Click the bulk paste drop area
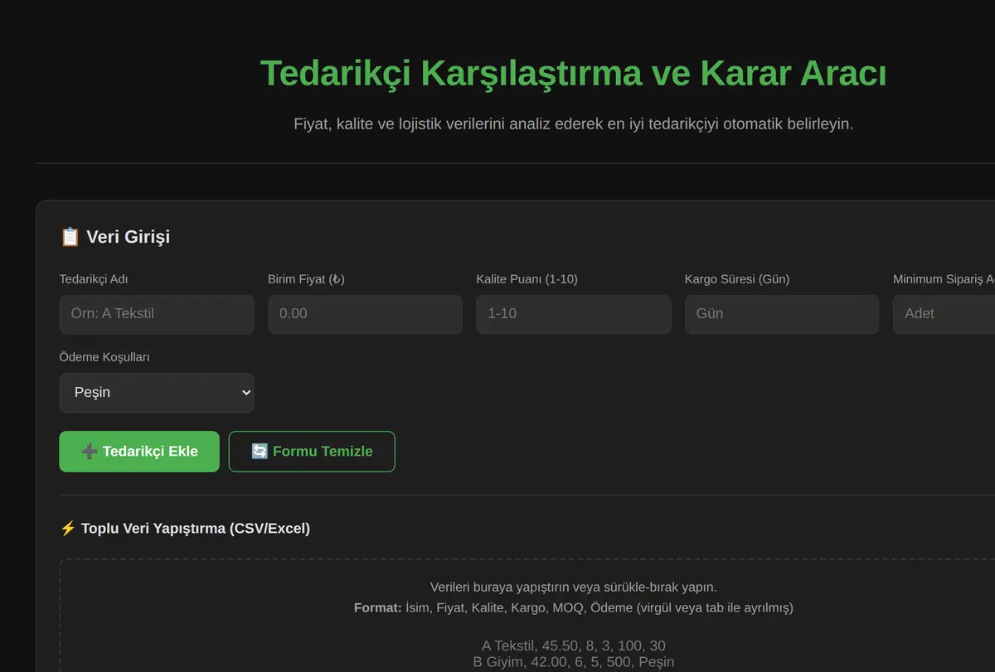995x672 pixels. pos(527,615)
